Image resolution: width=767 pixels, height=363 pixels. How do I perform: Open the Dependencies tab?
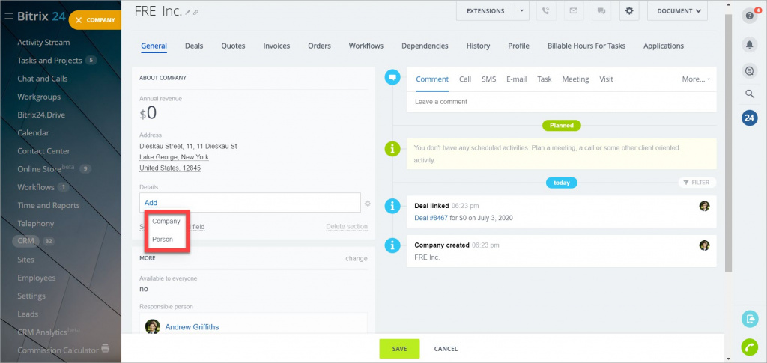(425, 46)
